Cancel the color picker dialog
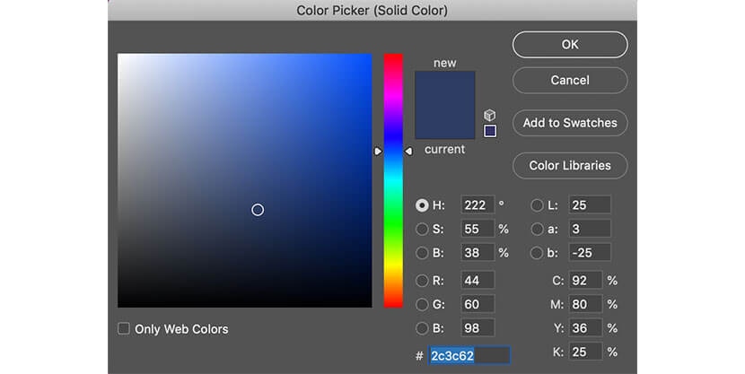The image size is (745, 374). 570,80
